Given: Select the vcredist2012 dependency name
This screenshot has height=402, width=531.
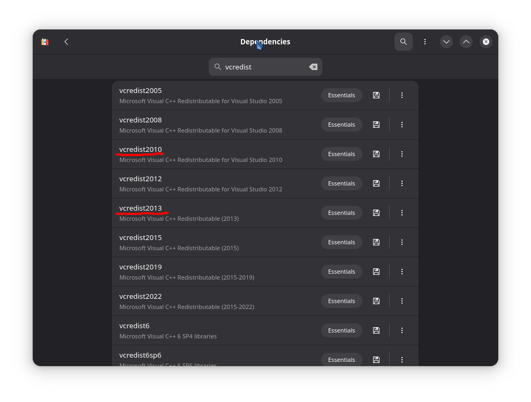Looking at the screenshot, I should click(x=141, y=179).
